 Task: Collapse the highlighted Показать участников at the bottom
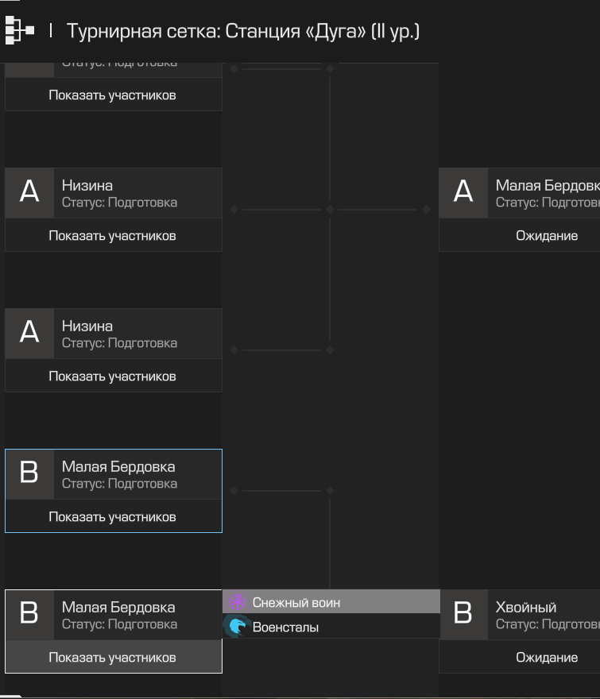click(x=114, y=657)
